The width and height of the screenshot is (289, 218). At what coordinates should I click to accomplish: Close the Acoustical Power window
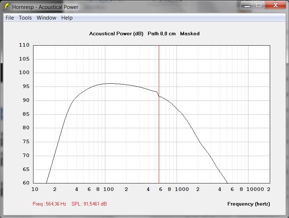pos(275,5)
